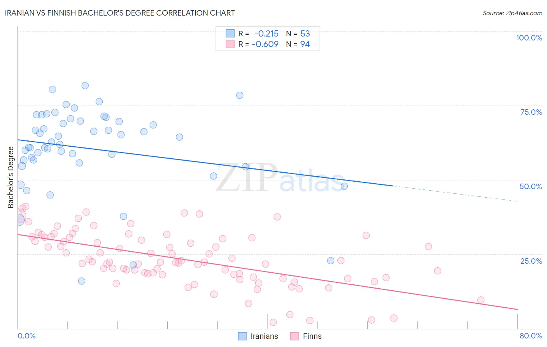Click the R = -0.609 correlation value
The image size is (547, 347).
pyautogui.click(x=259, y=44)
